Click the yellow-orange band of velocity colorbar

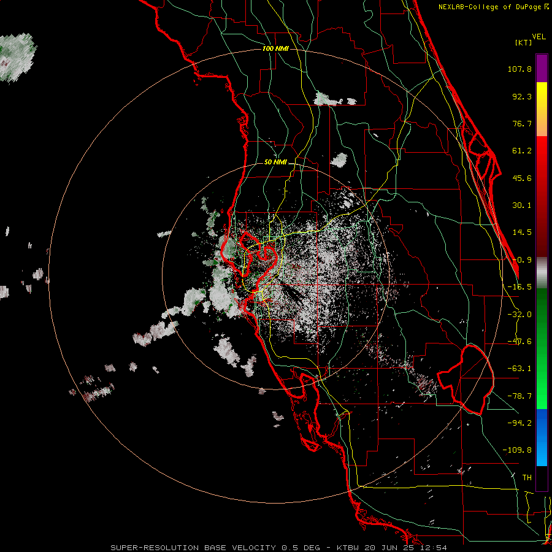click(x=542, y=109)
